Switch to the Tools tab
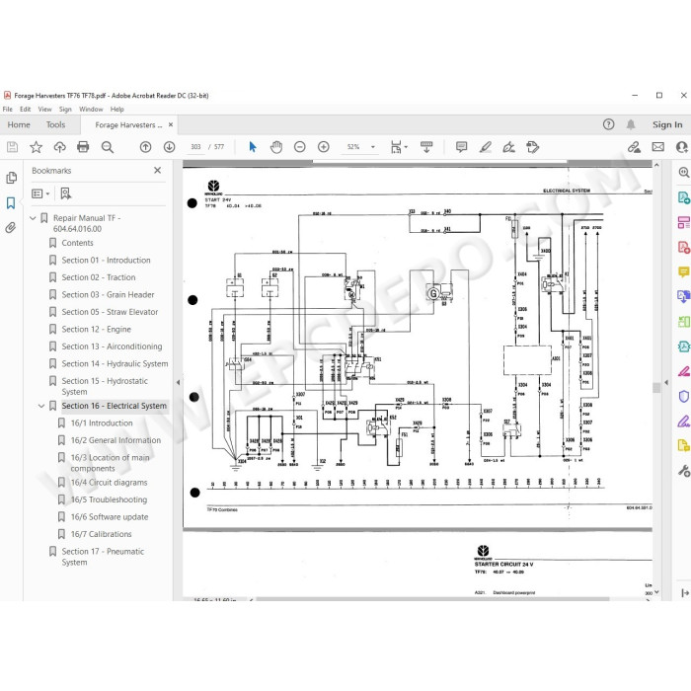Viewport: 691px width, 691px height. click(x=55, y=124)
